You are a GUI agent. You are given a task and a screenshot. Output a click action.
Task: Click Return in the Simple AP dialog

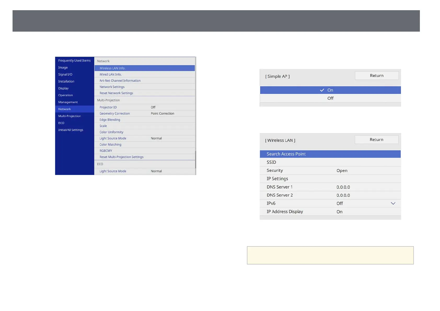tap(377, 76)
